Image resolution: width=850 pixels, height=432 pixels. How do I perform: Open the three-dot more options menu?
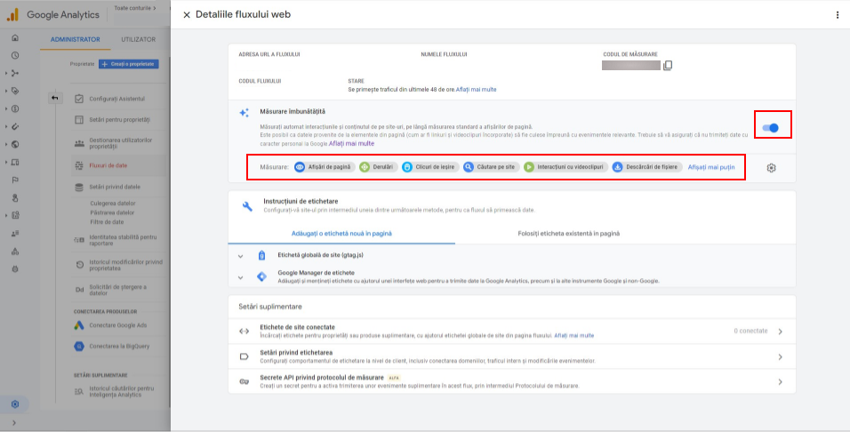pyautogui.click(x=837, y=15)
